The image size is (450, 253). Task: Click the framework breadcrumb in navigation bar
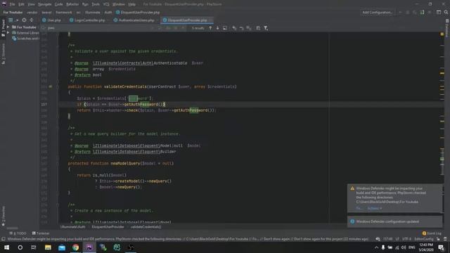(x=64, y=13)
